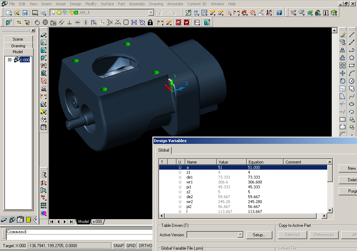This screenshot has height=251, width=357.
Task: Select the 'de1' variable row
Action: tap(243, 177)
